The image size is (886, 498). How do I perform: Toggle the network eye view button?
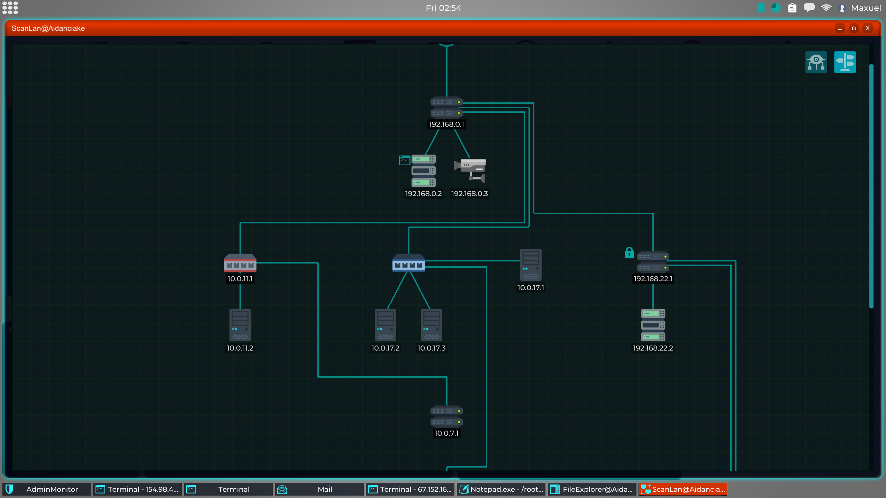coord(816,62)
